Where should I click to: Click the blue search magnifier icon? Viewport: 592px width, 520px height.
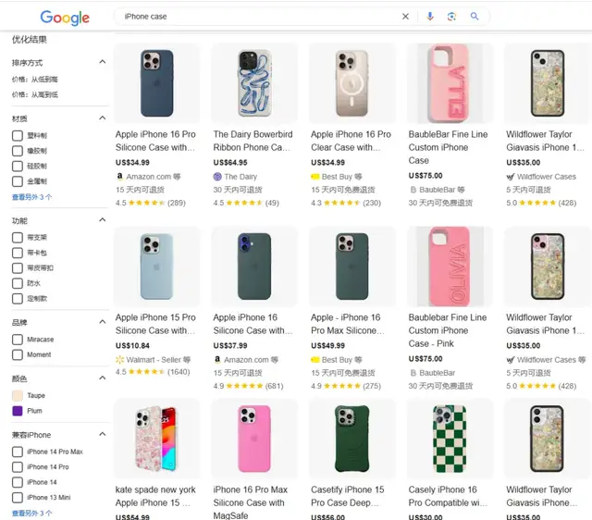point(475,17)
